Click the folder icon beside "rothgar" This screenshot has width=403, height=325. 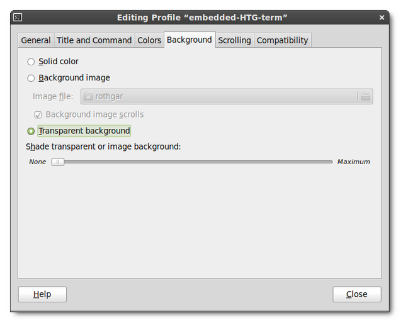88,97
